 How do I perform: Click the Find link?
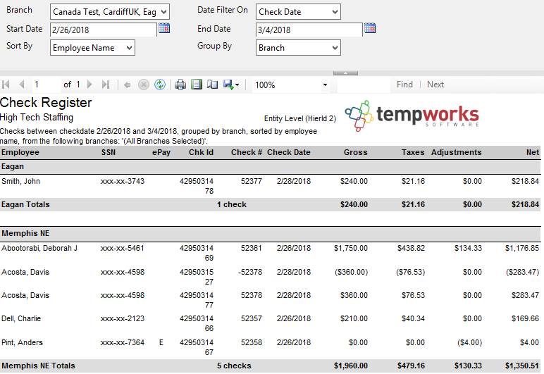click(404, 85)
